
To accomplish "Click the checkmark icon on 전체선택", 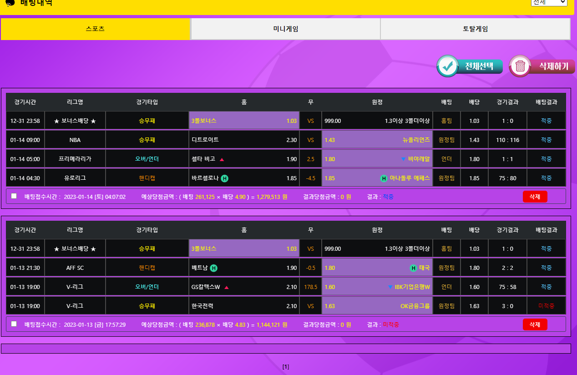I will click(448, 66).
